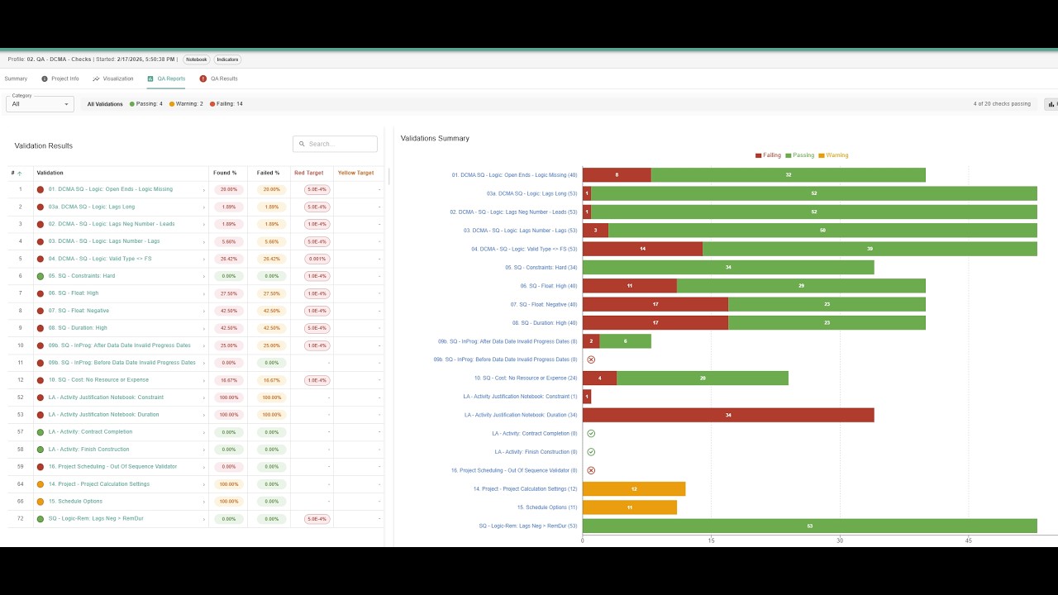The width and height of the screenshot is (1058, 595).
Task: Click the orange bar showing 12 for Calculation Settings
Action: 634,489
